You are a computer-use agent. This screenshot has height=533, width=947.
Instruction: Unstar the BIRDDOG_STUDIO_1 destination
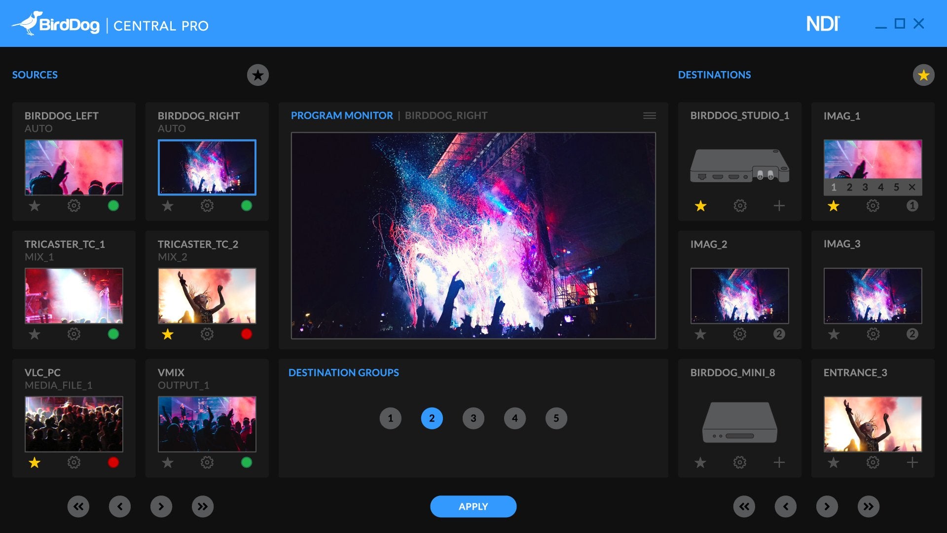(700, 206)
